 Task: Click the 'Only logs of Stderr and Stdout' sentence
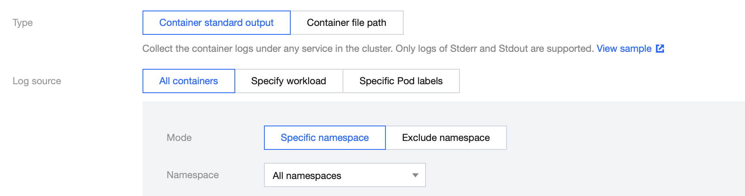pyautogui.click(x=494, y=49)
